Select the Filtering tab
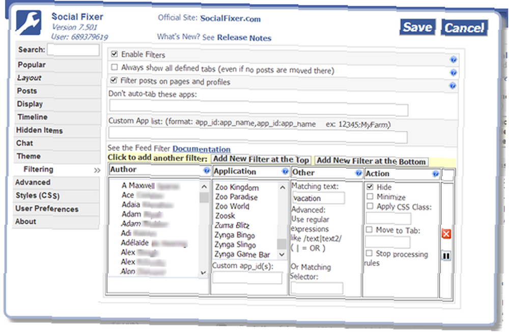 point(57,170)
